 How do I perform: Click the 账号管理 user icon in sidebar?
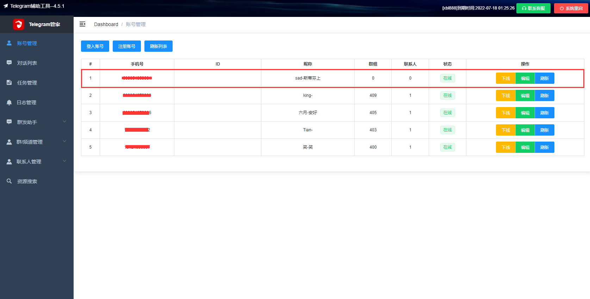coord(9,43)
